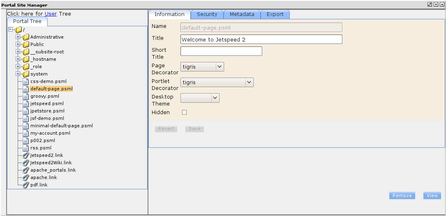Collapse the root tree node
This screenshot has width=446, height=216.
[x=10, y=30]
